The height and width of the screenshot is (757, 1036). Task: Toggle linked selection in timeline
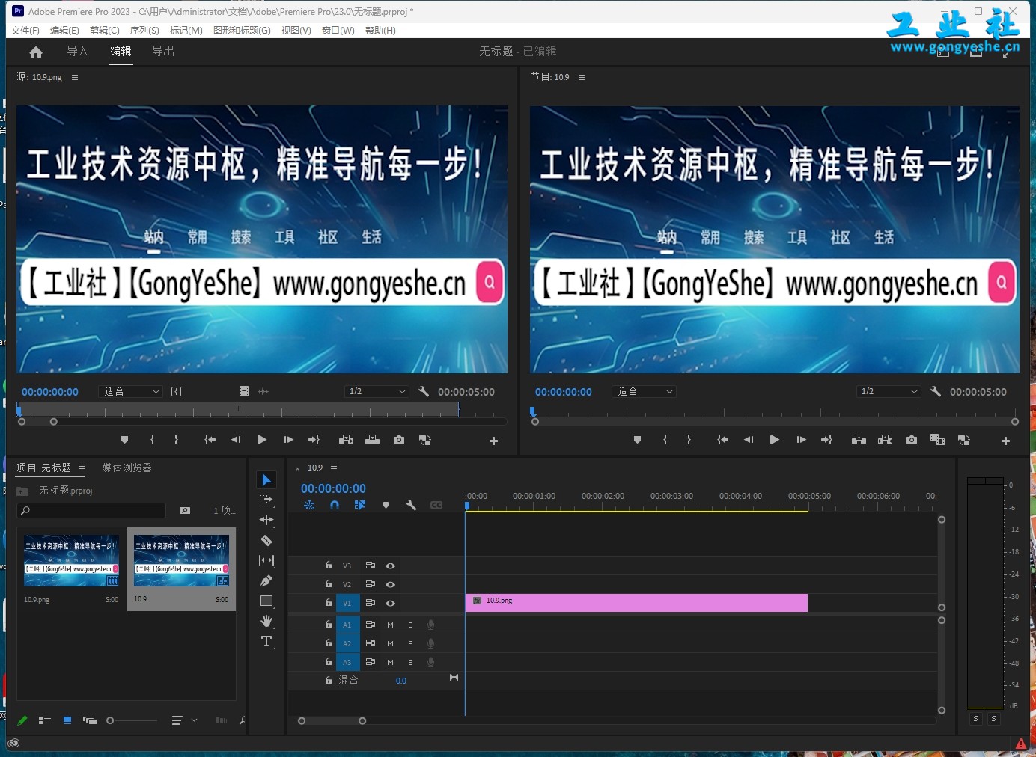point(360,505)
